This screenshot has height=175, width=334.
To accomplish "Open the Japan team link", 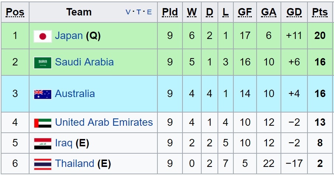I will pyautogui.click(x=69, y=36).
